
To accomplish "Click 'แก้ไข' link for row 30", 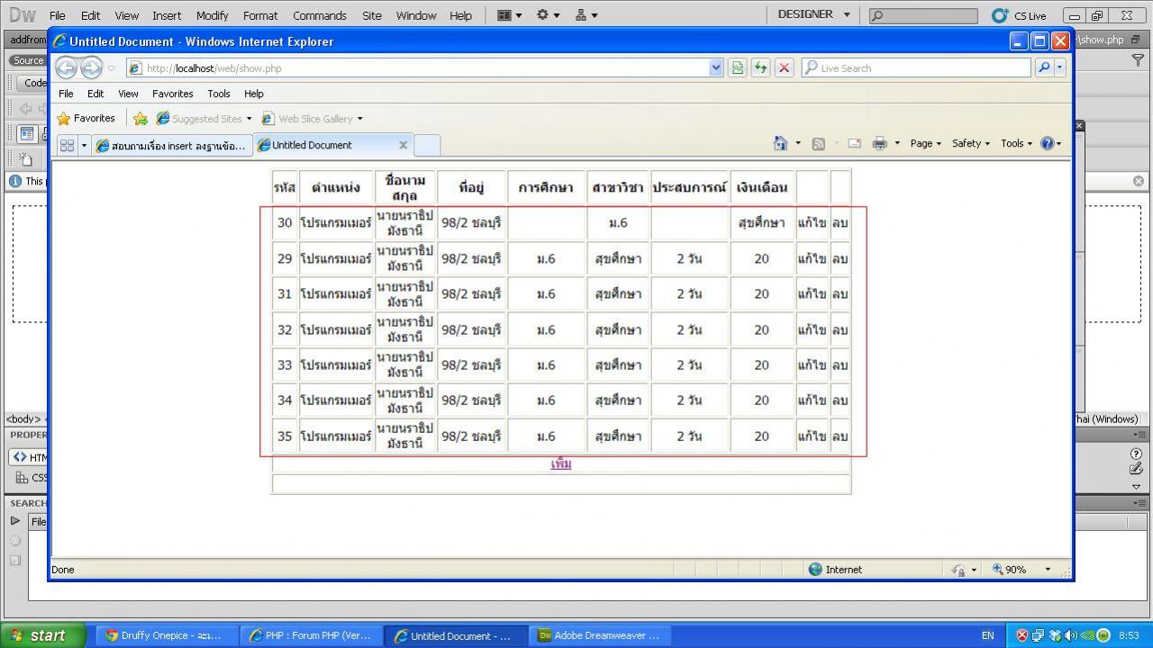I will point(812,223).
